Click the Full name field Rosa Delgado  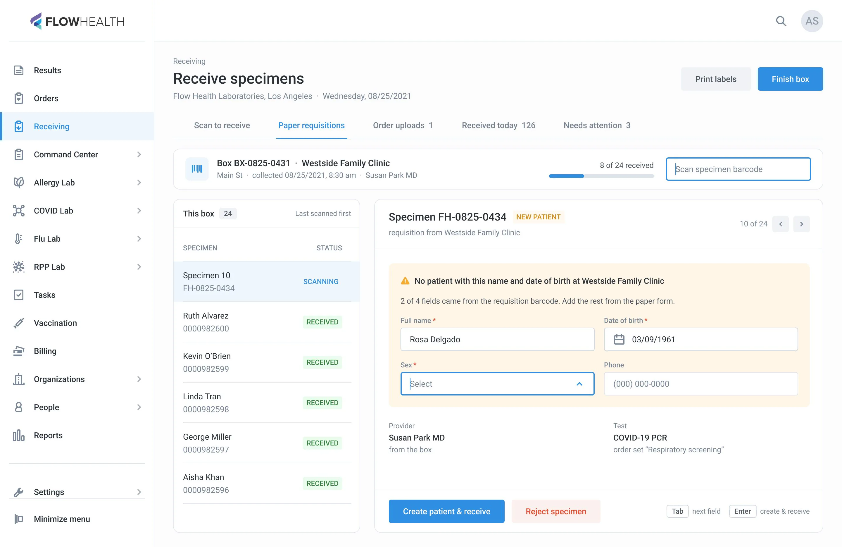coord(497,339)
